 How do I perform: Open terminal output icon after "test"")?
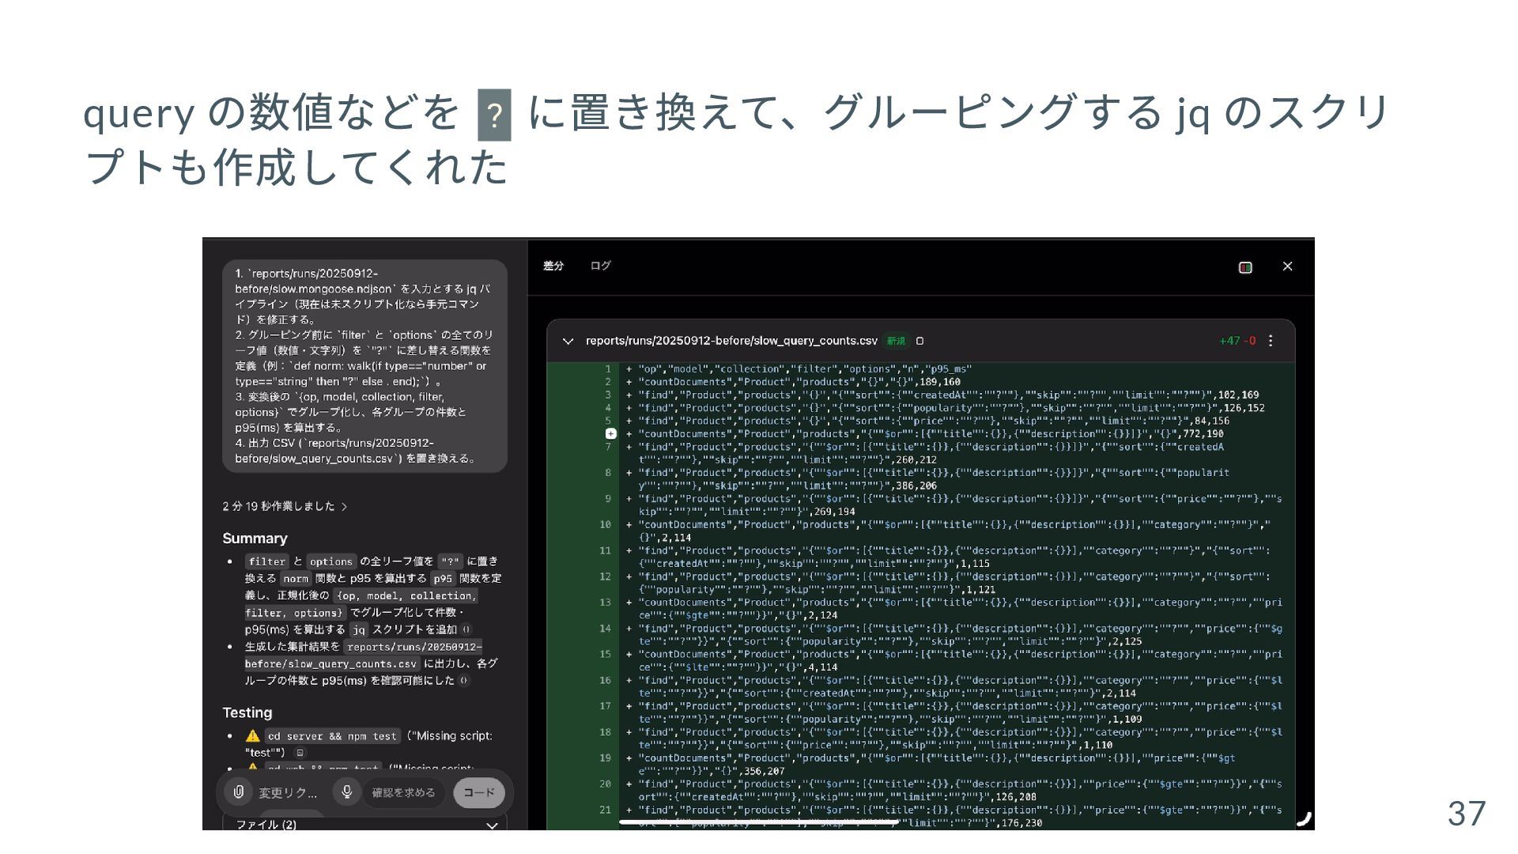[300, 753]
